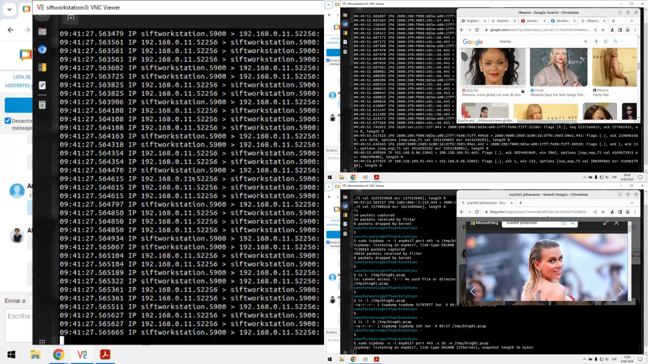Submit the Google search magnifier
The width and height of the screenshot is (648, 364).
tap(616, 42)
